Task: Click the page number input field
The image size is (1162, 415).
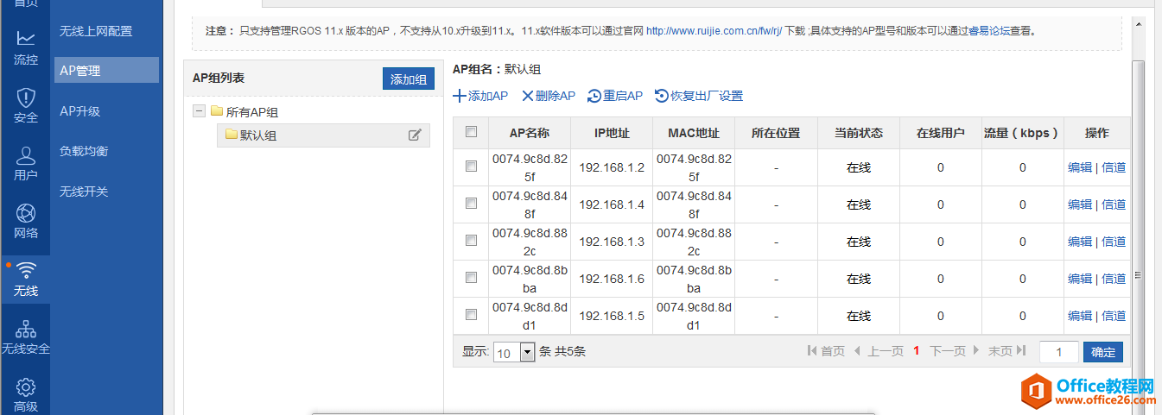Action: pyautogui.click(x=1058, y=352)
